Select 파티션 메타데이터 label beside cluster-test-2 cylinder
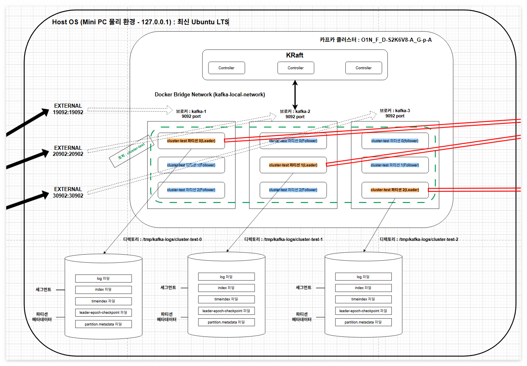527x366 pixels. 302,317
